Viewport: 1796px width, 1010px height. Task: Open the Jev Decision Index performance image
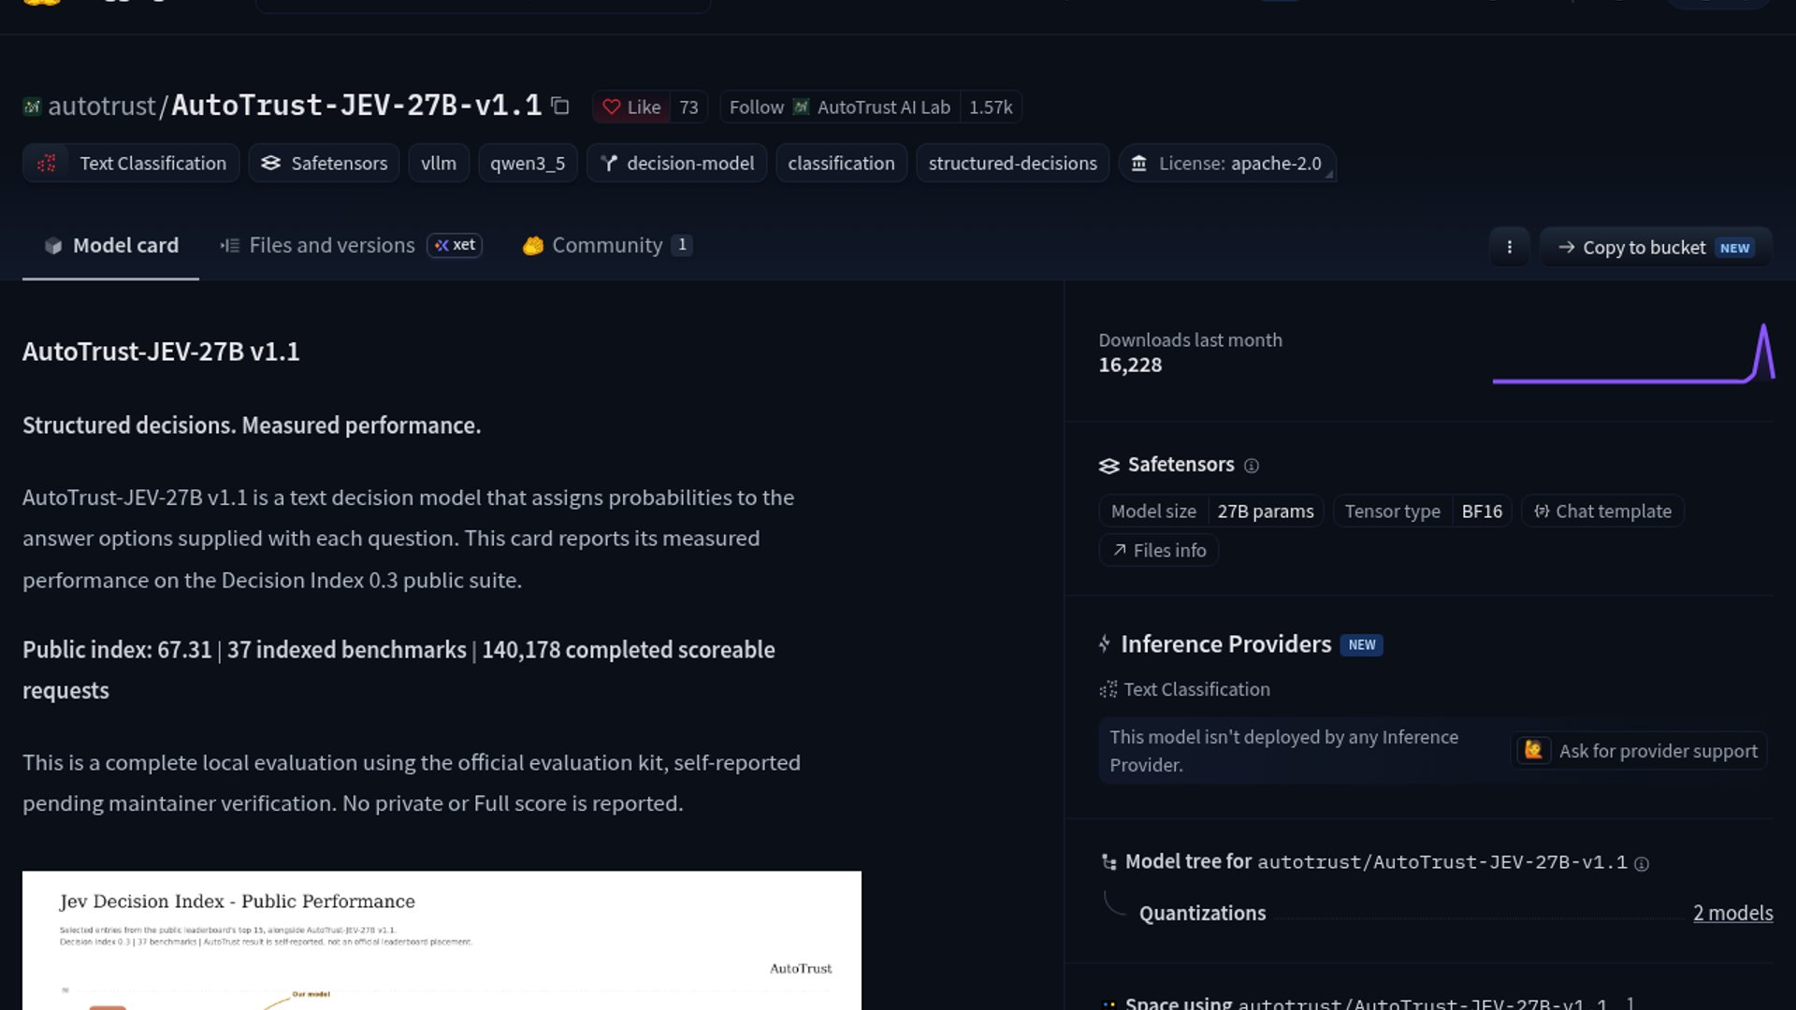pos(442,940)
